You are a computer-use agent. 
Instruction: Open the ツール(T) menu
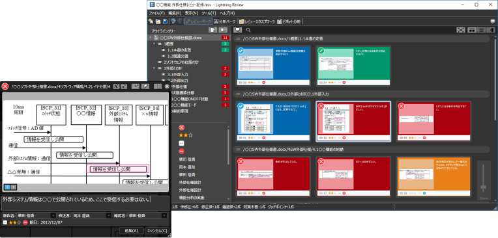click(209, 13)
